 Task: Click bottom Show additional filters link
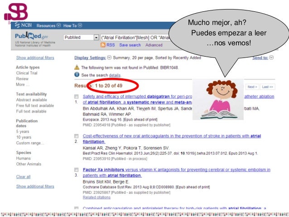[x=35, y=186]
